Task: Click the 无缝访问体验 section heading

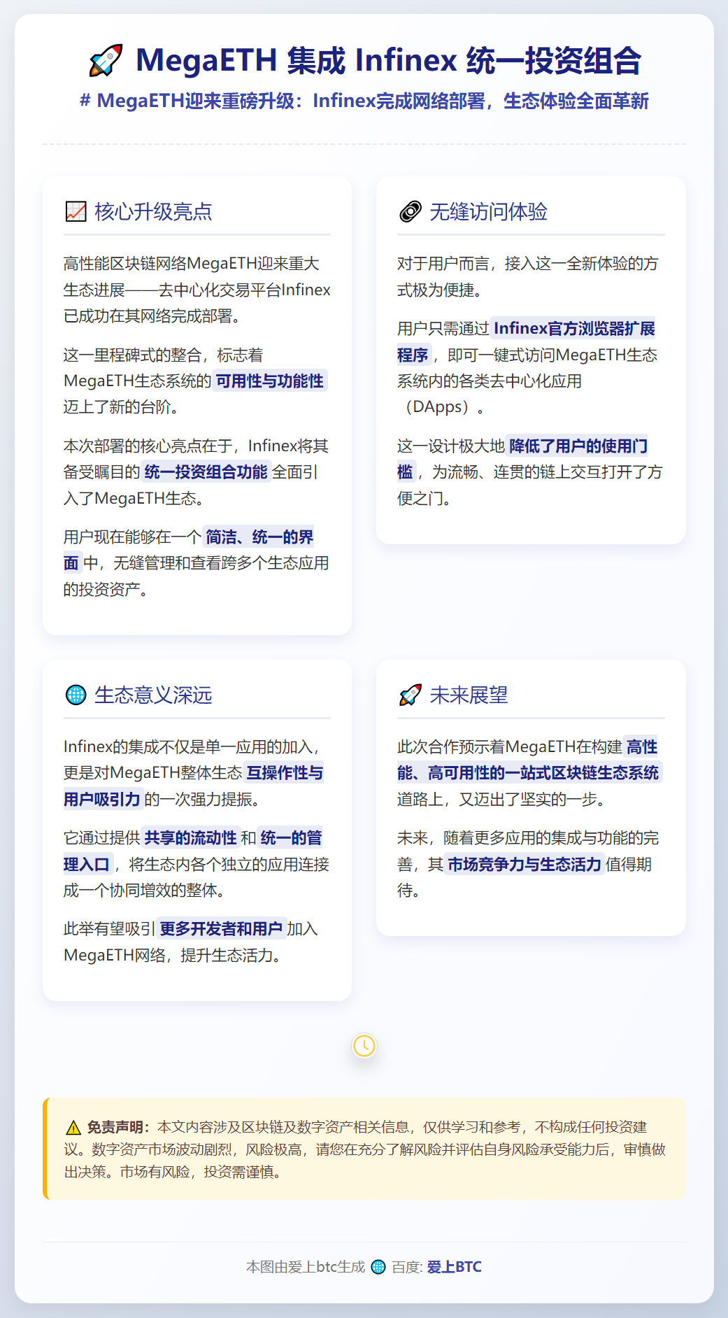Action: pyautogui.click(x=488, y=211)
